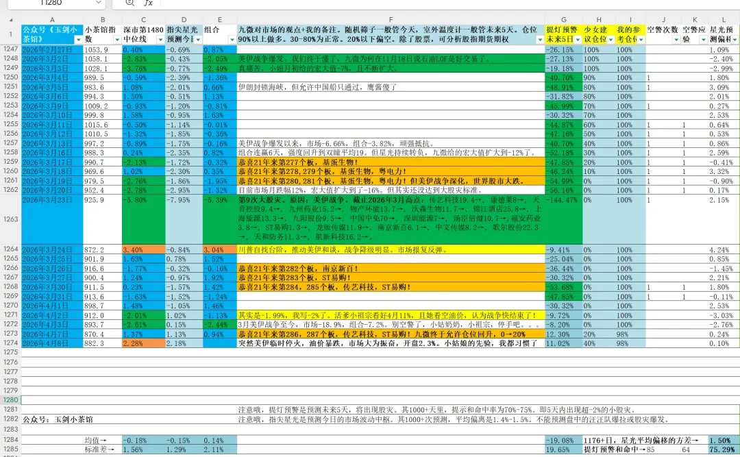Open the filter dropdown on the 我的参考仓位 column
Screen dimensions: 740x457
[x=641, y=40]
